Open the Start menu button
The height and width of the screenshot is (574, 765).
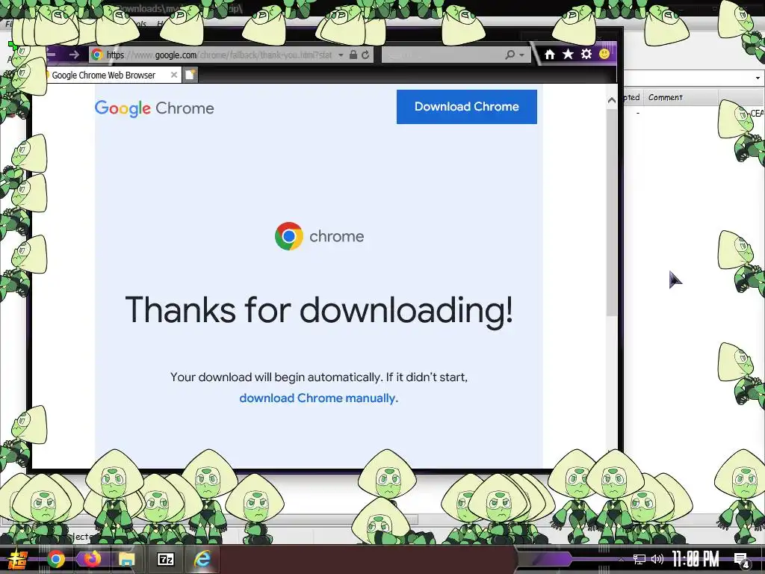18,559
